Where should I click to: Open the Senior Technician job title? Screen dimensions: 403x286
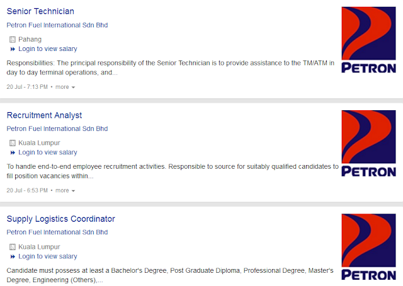[x=40, y=11]
